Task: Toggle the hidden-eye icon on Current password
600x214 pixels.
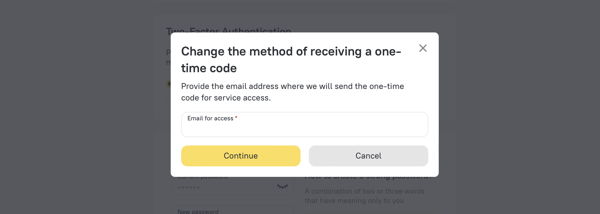Action: coord(282,186)
